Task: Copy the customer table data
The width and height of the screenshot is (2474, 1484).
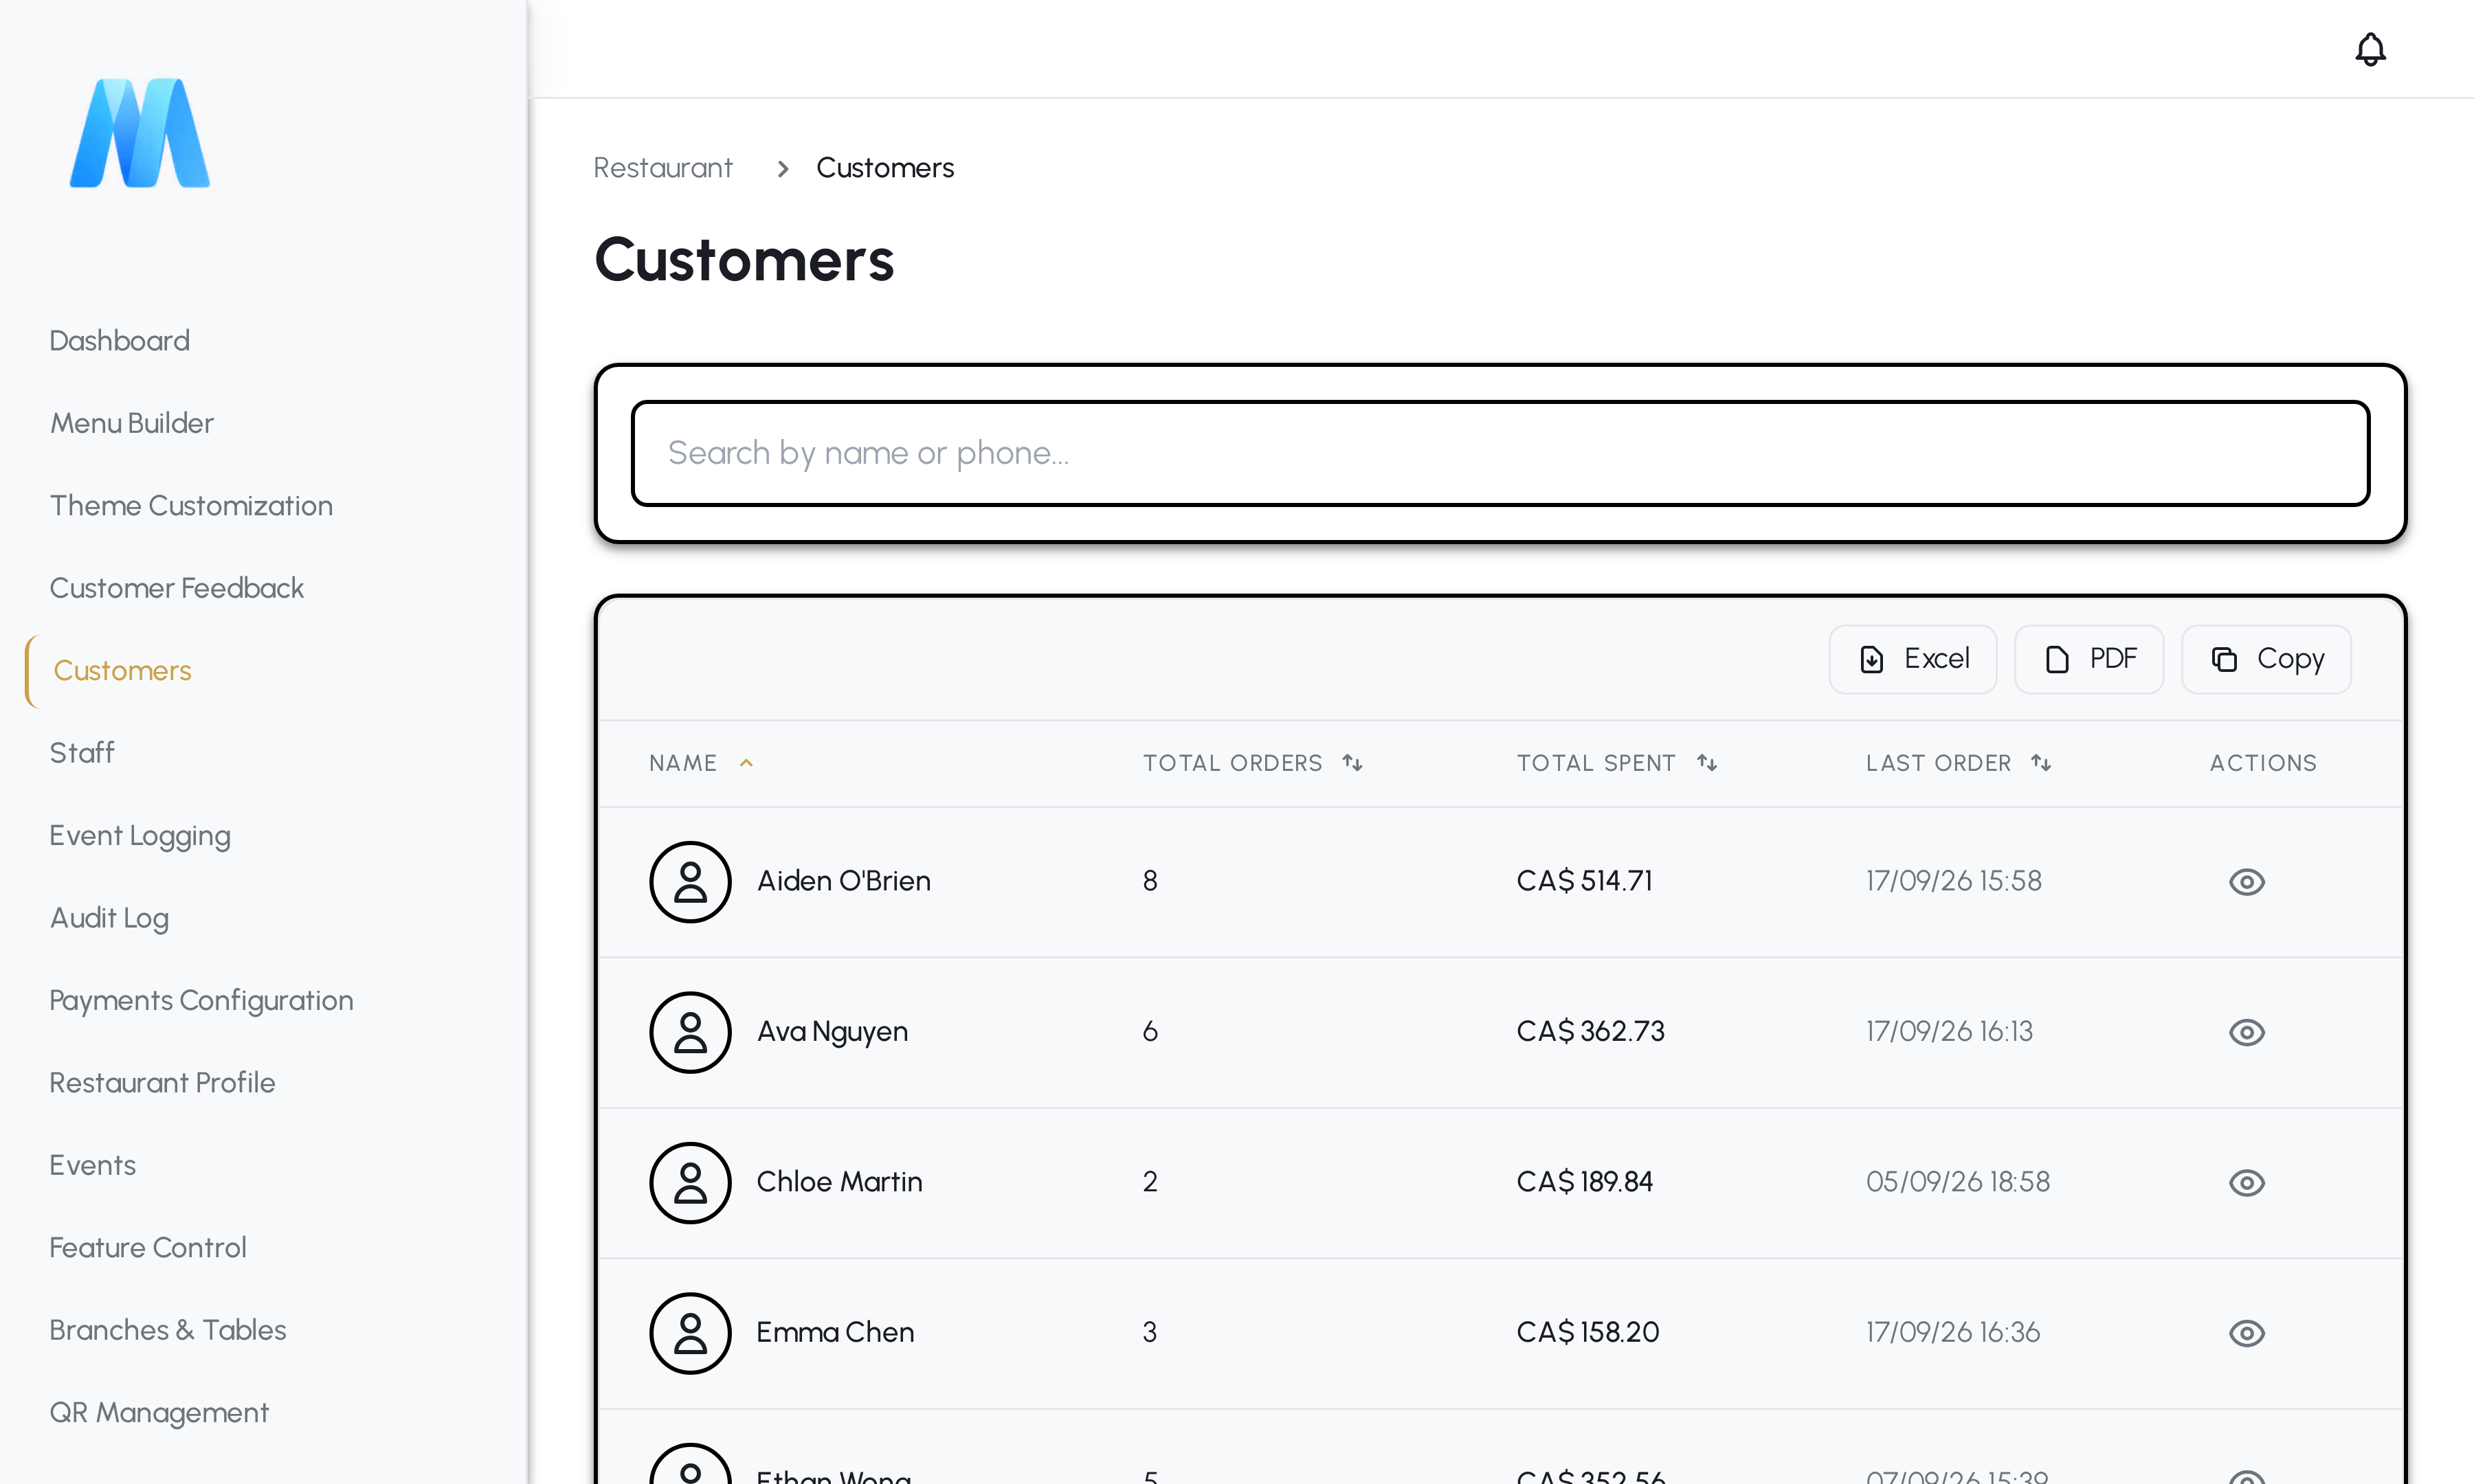Action: click(2266, 659)
